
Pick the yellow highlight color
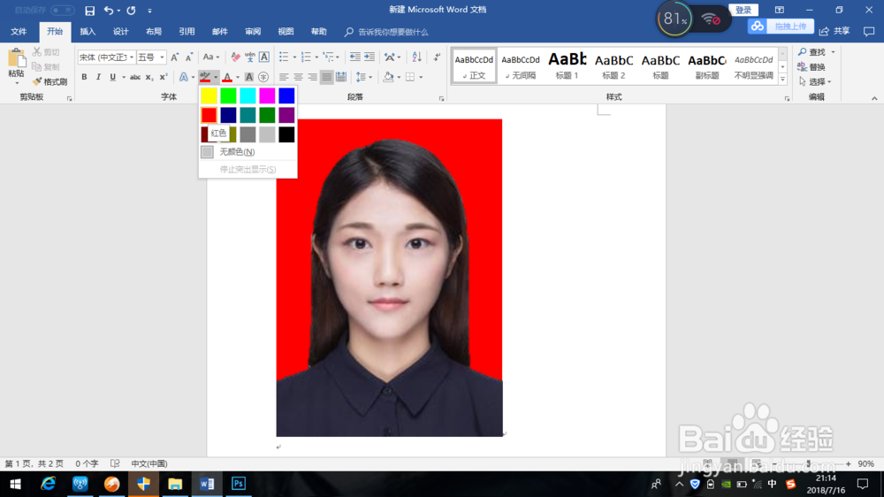(x=209, y=96)
